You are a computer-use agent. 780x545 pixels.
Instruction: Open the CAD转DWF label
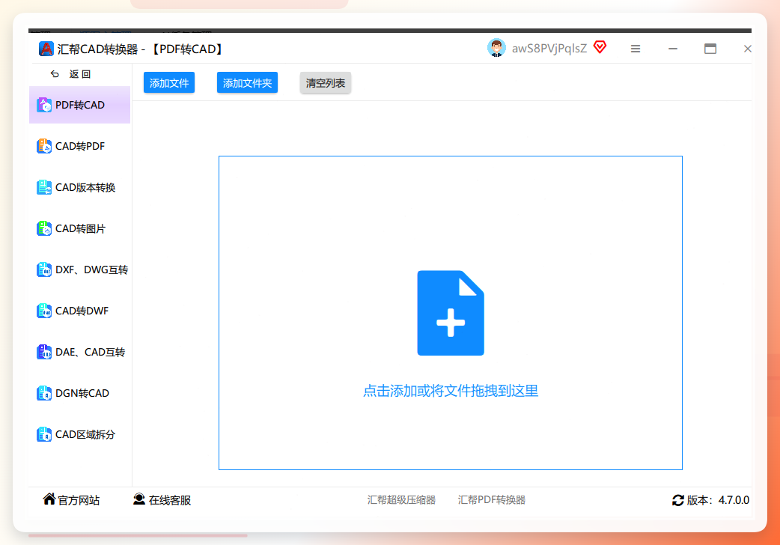click(82, 311)
